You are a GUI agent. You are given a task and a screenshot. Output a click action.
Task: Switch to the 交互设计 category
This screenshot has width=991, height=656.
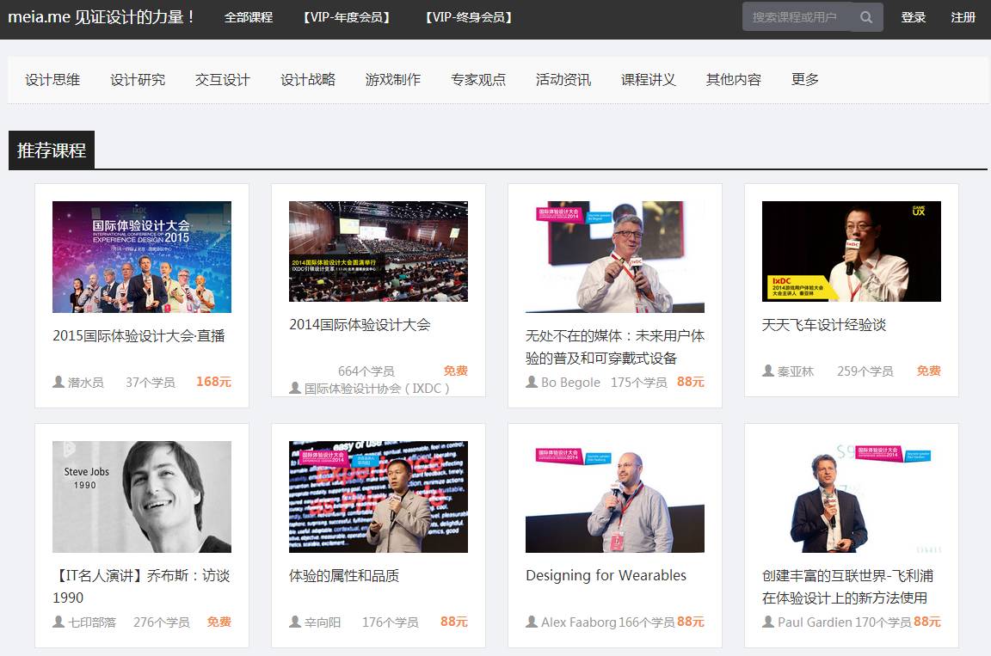click(x=222, y=80)
